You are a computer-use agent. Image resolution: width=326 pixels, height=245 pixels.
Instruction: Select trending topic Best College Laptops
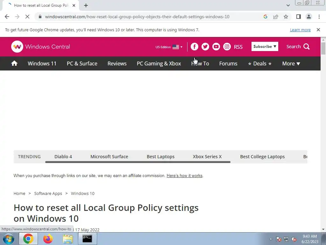(262, 156)
